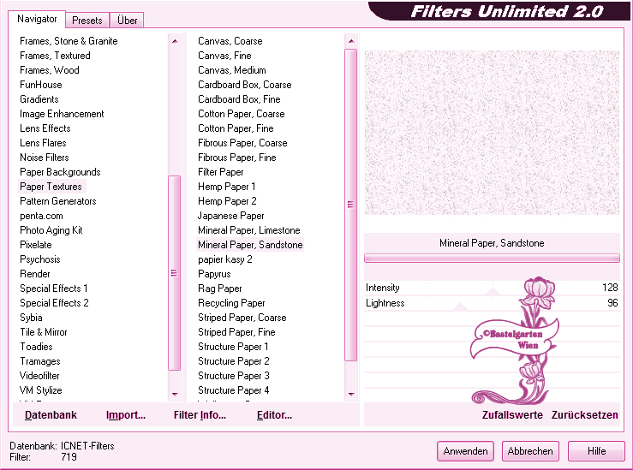The height and width of the screenshot is (470, 633).
Task: Choose 'Mineral Paper, Sandstone' filter
Action: pyautogui.click(x=250, y=245)
